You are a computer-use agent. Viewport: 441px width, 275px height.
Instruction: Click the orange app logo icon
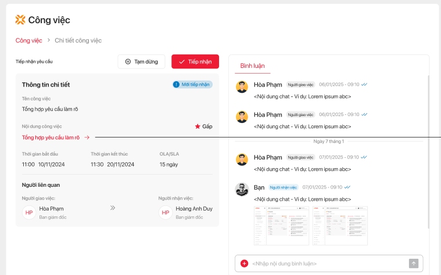coord(20,20)
